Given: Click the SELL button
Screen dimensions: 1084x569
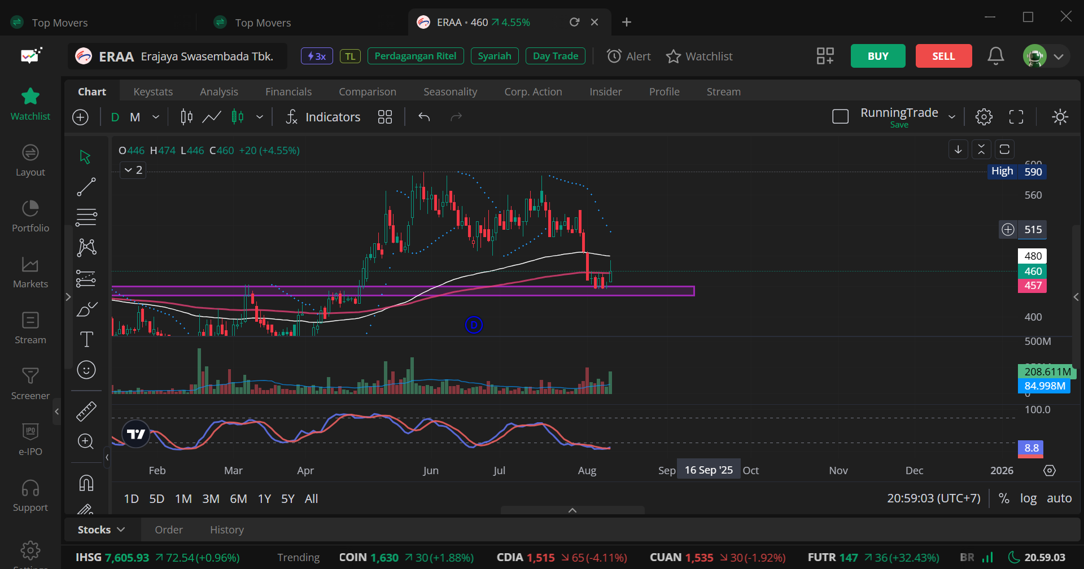Looking at the screenshot, I should point(944,56).
